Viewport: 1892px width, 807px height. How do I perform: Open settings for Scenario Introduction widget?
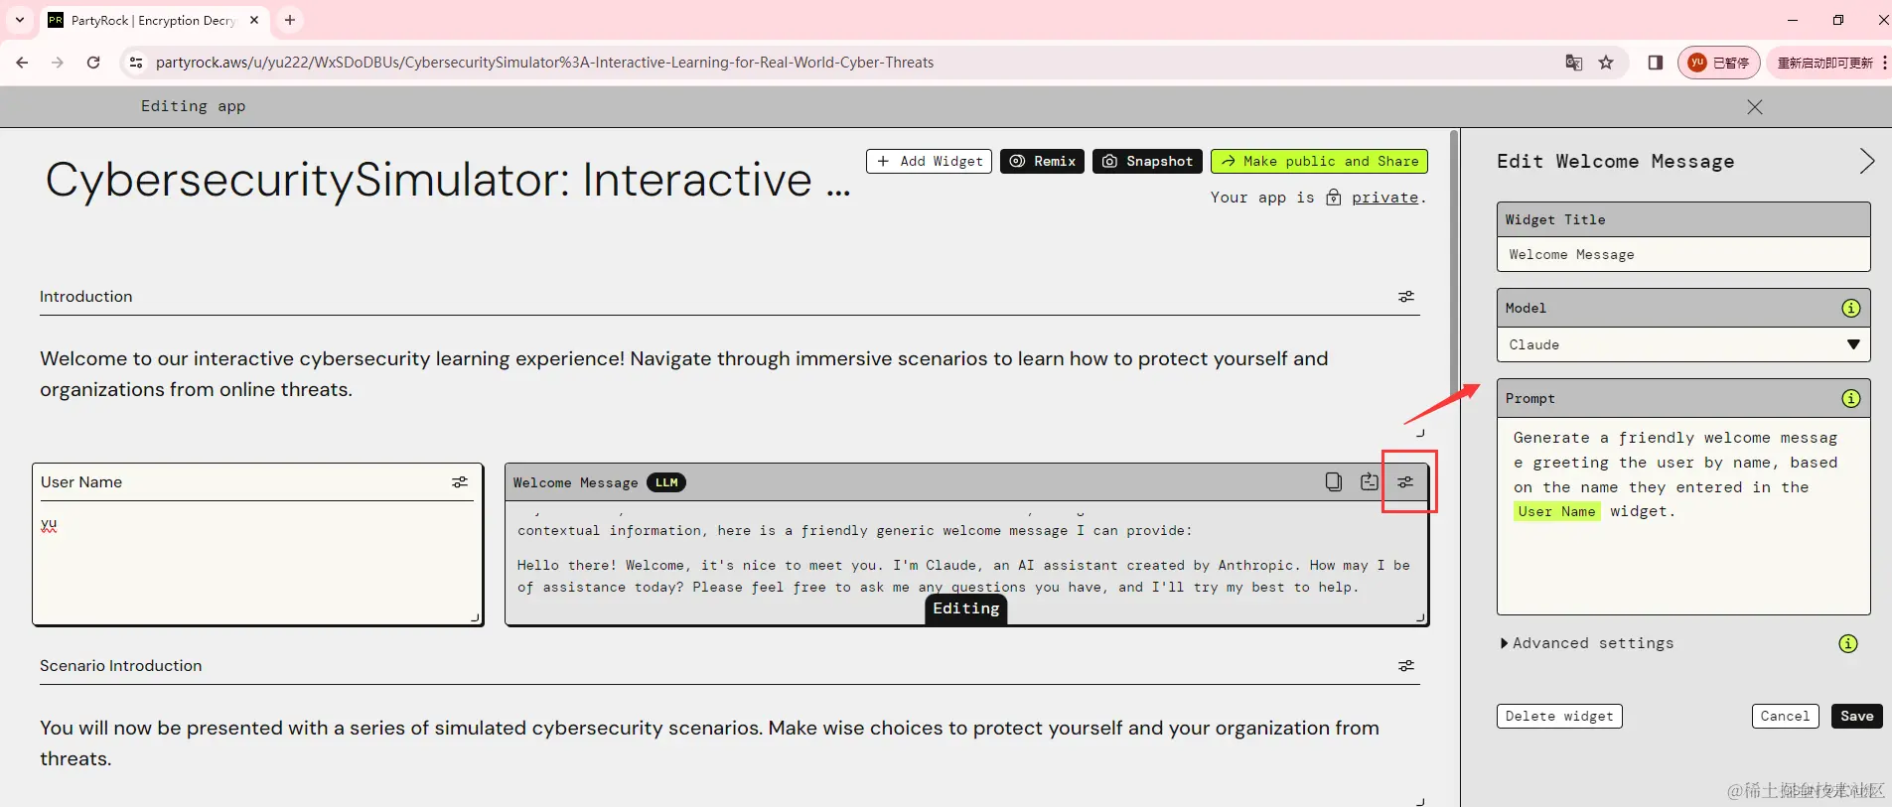(x=1405, y=666)
